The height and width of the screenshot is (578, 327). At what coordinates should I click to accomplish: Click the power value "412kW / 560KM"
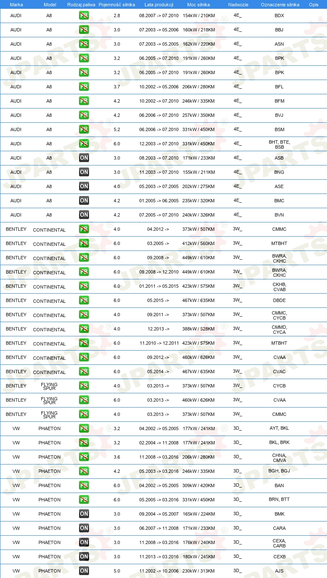click(x=199, y=243)
